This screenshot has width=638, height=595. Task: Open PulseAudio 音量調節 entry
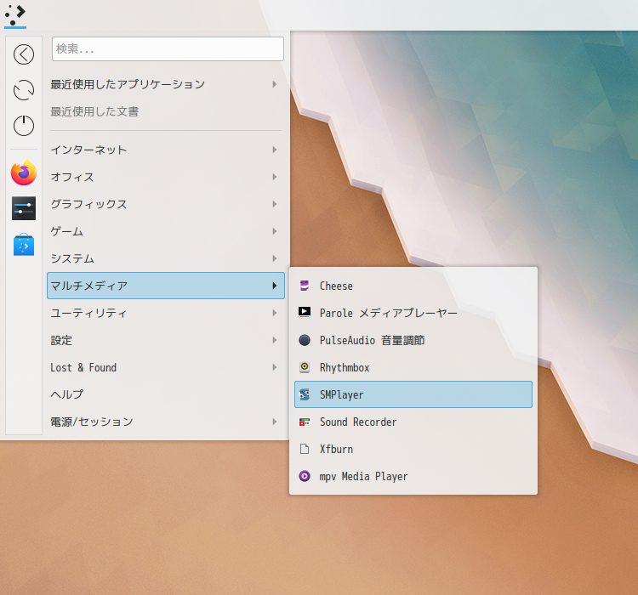pos(413,340)
